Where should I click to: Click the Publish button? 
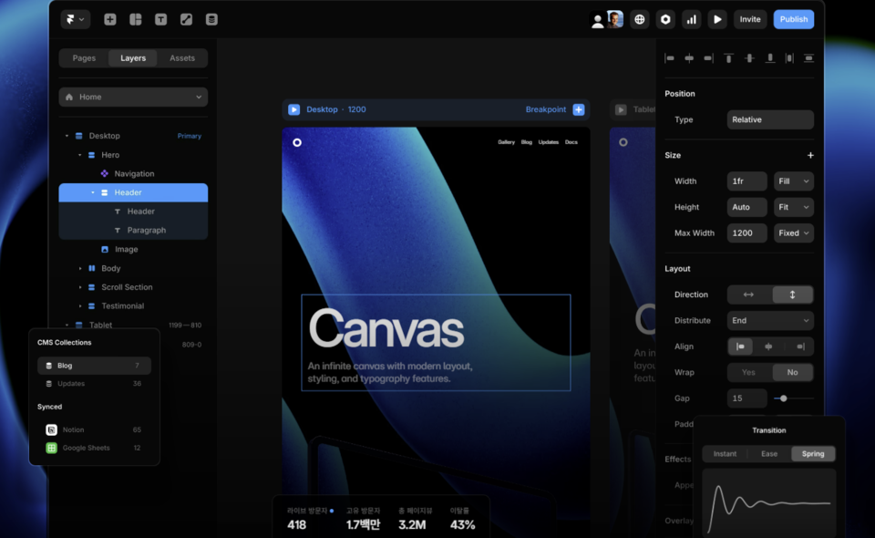[x=793, y=19]
